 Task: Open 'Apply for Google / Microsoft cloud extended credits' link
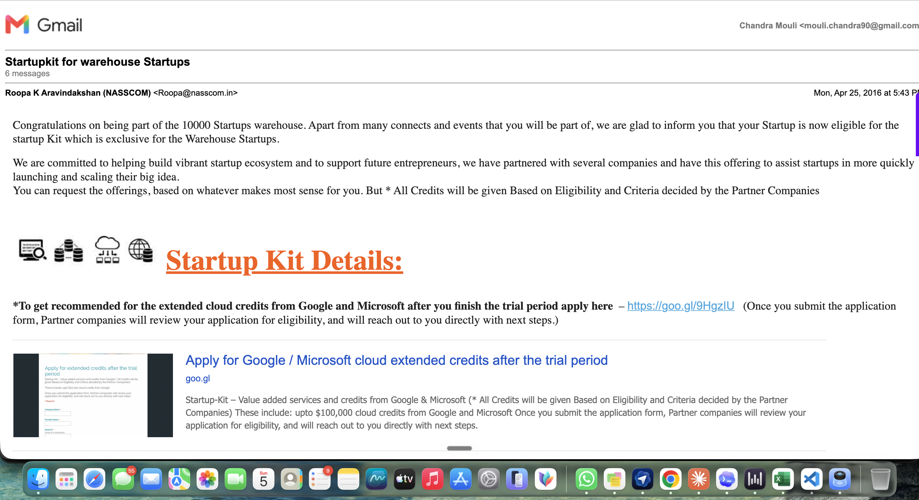click(396, 360)
